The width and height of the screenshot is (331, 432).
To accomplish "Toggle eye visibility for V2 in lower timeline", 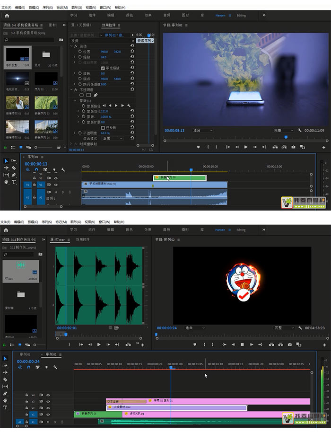I will (x=48, y=408).
